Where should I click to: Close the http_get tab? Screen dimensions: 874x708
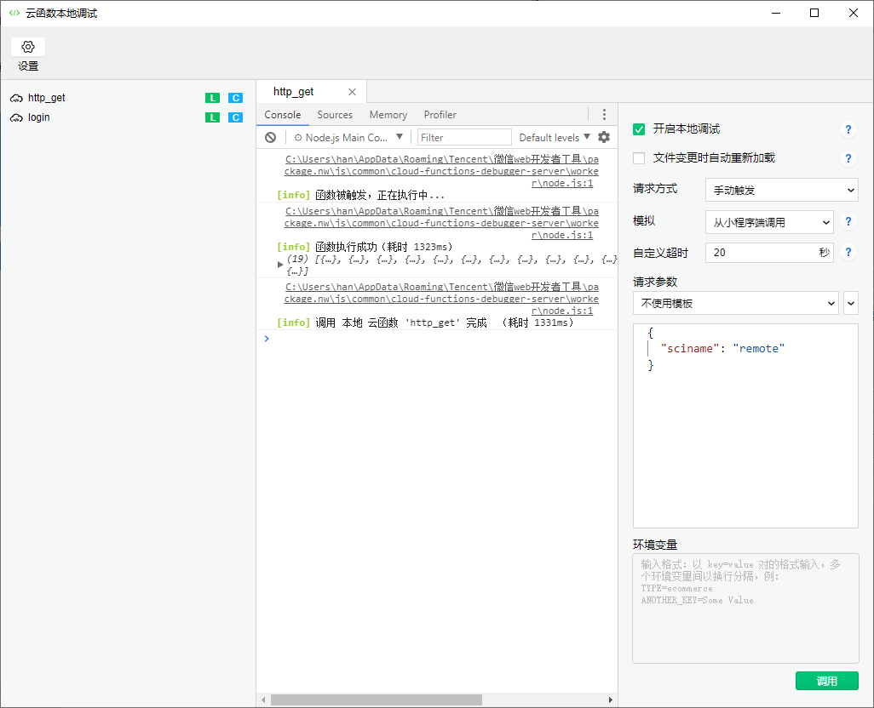point(353,92)
